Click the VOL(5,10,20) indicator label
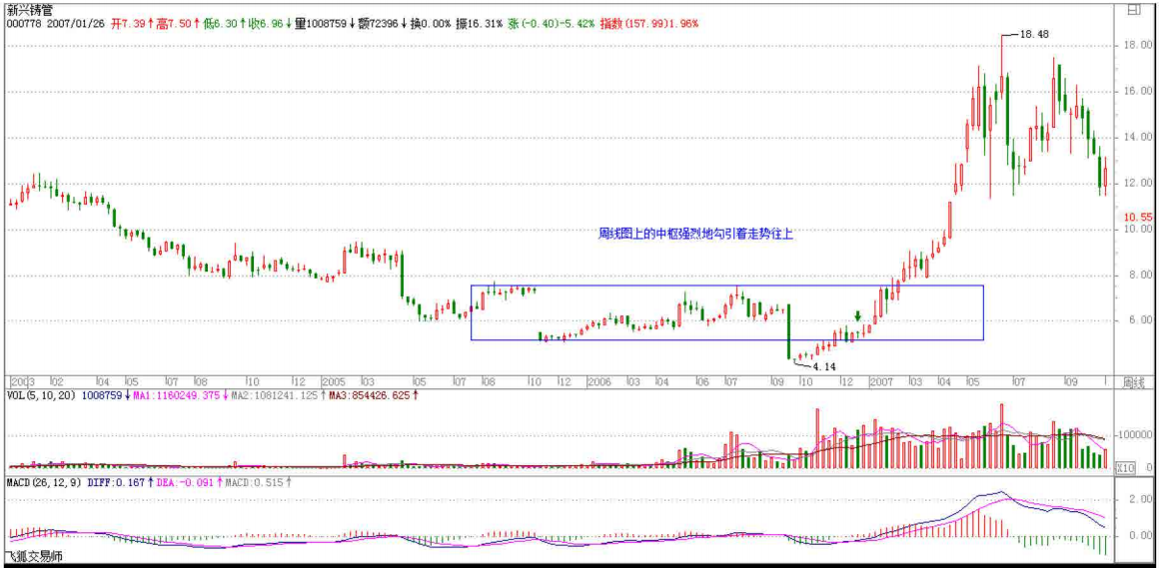The height and width of the screenshot is (568, 1159). pyautogui.click(x=40, y=395)
